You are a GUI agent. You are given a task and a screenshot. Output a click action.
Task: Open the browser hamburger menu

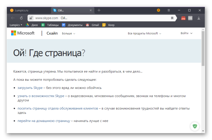tap(169, 10)
